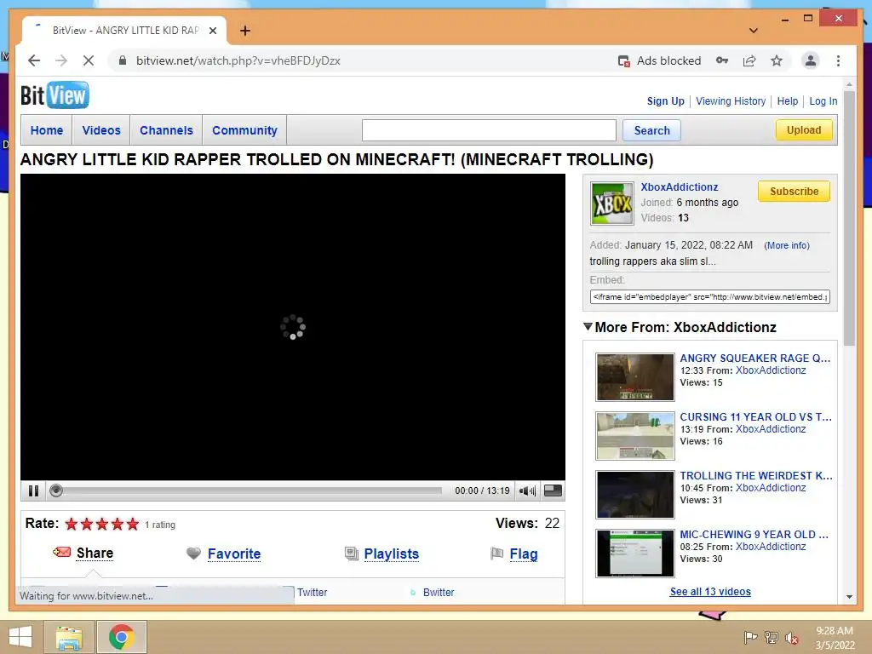The image size is (872, 654).
Task: Click the password key icon
Action: coord(722,60)
